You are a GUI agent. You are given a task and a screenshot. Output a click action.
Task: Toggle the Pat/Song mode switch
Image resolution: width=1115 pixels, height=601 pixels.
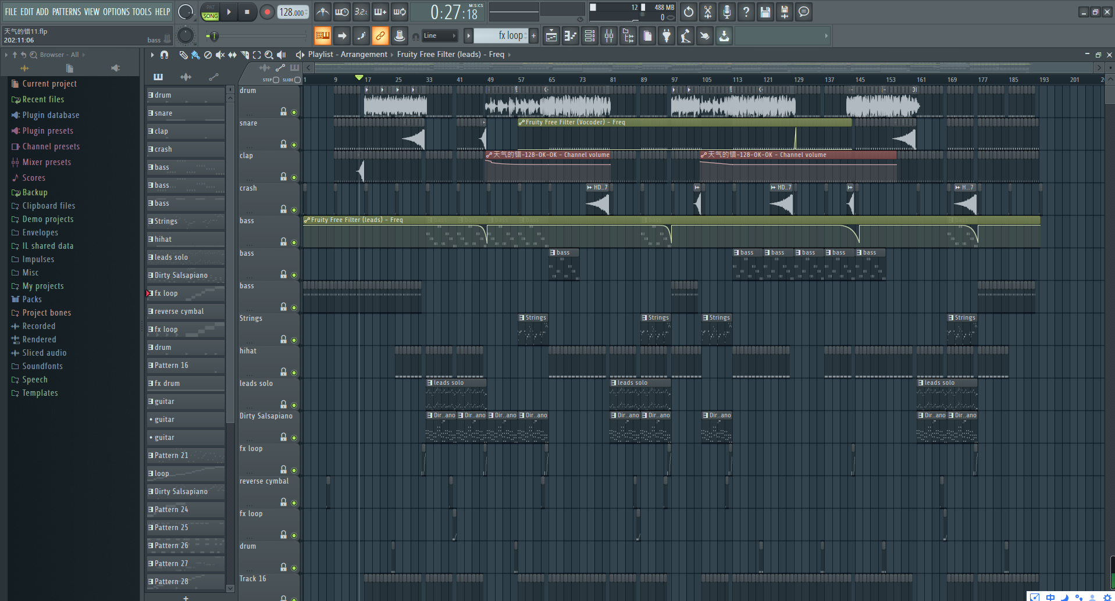pyautogui.click(x=210, y=12)
